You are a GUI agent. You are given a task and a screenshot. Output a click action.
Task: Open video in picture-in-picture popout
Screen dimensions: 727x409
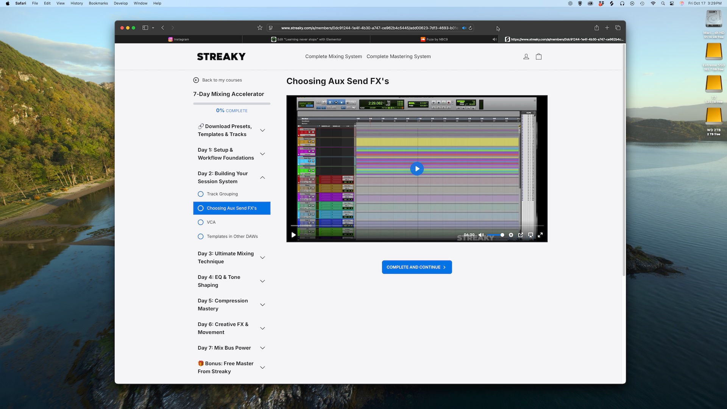pos(521,235)
